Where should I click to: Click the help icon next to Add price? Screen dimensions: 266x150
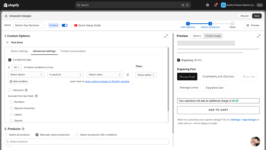[x=26, y=90]
